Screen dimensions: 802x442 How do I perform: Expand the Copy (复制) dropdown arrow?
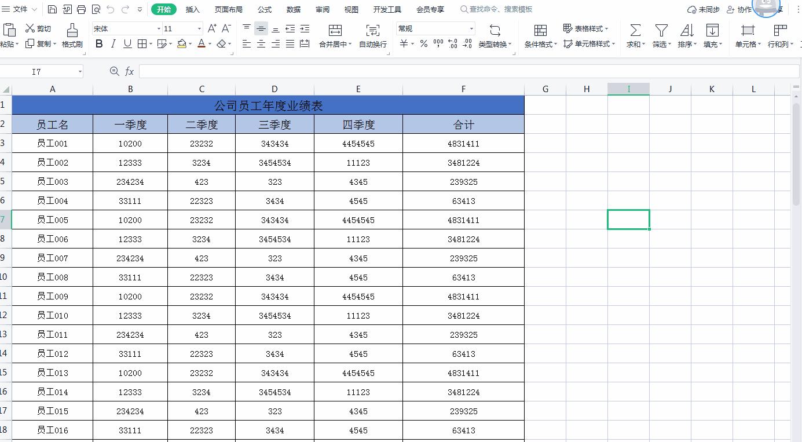[54, 44]
